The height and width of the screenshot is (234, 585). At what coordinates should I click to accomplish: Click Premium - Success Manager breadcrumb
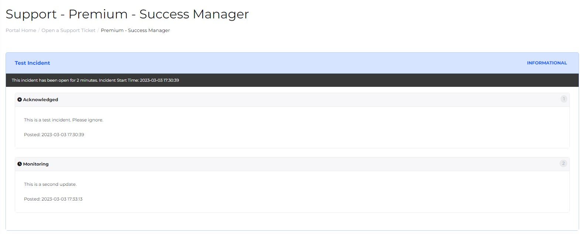(135, 31)
